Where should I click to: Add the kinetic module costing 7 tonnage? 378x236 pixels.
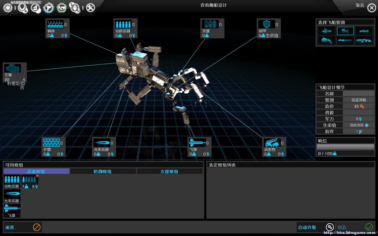click(x=30, y=181)
